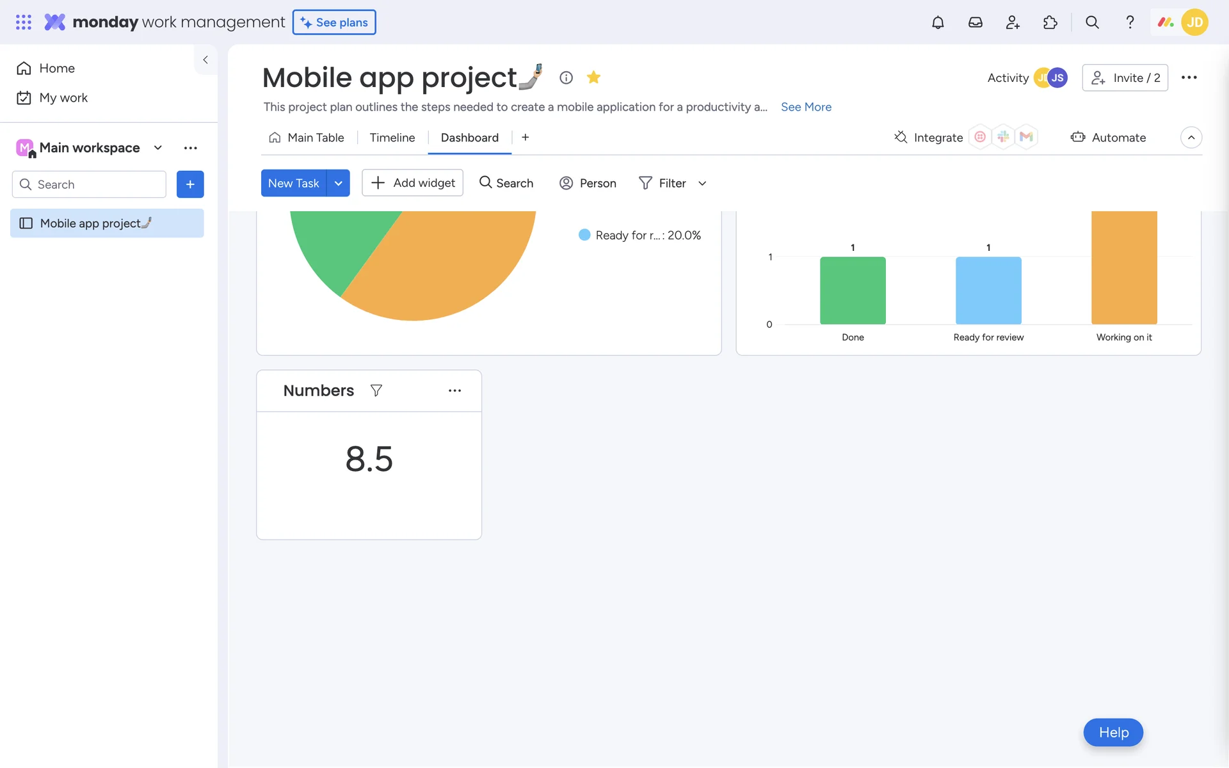Open the Main workspace dropdown
This screenshot has height=768, width=1229.
[157, 148]
